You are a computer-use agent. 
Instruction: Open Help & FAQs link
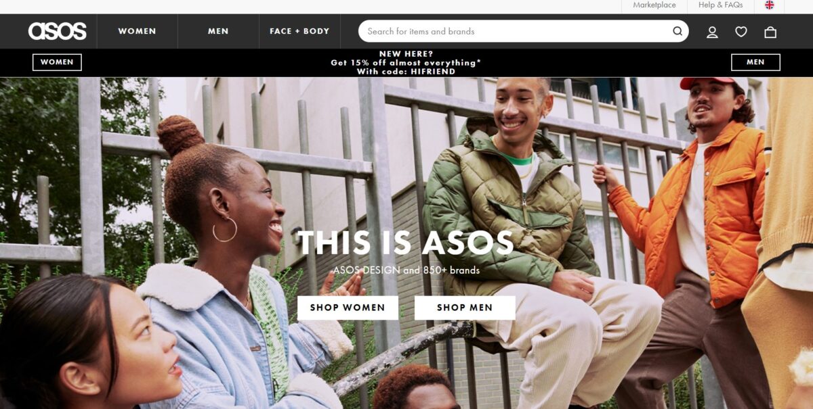point(721,5)
